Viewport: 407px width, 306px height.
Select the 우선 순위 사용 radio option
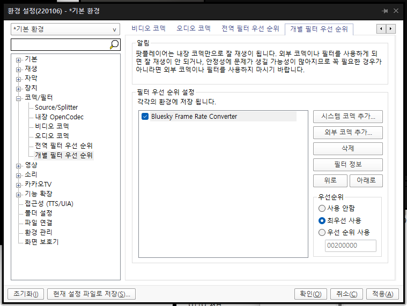(x=322, y=233)
